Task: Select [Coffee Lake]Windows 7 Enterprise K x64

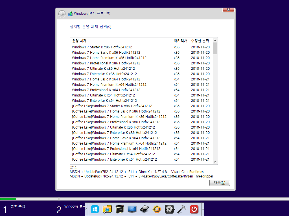Action: coord(141,159)
